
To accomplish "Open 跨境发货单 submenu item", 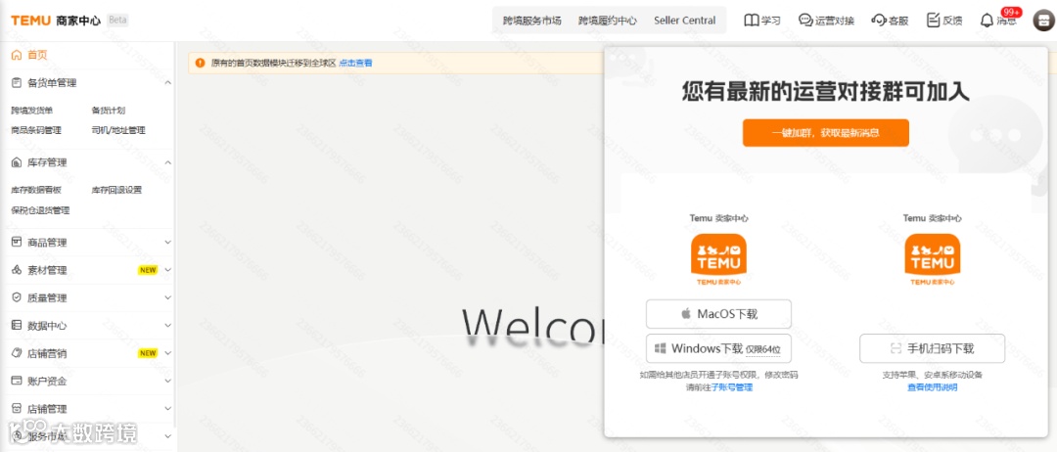I will (31, 111).
